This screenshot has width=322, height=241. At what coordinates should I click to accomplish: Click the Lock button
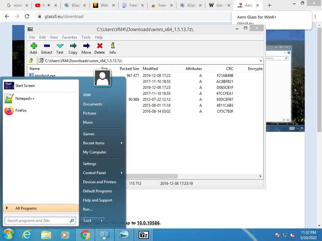90,221
